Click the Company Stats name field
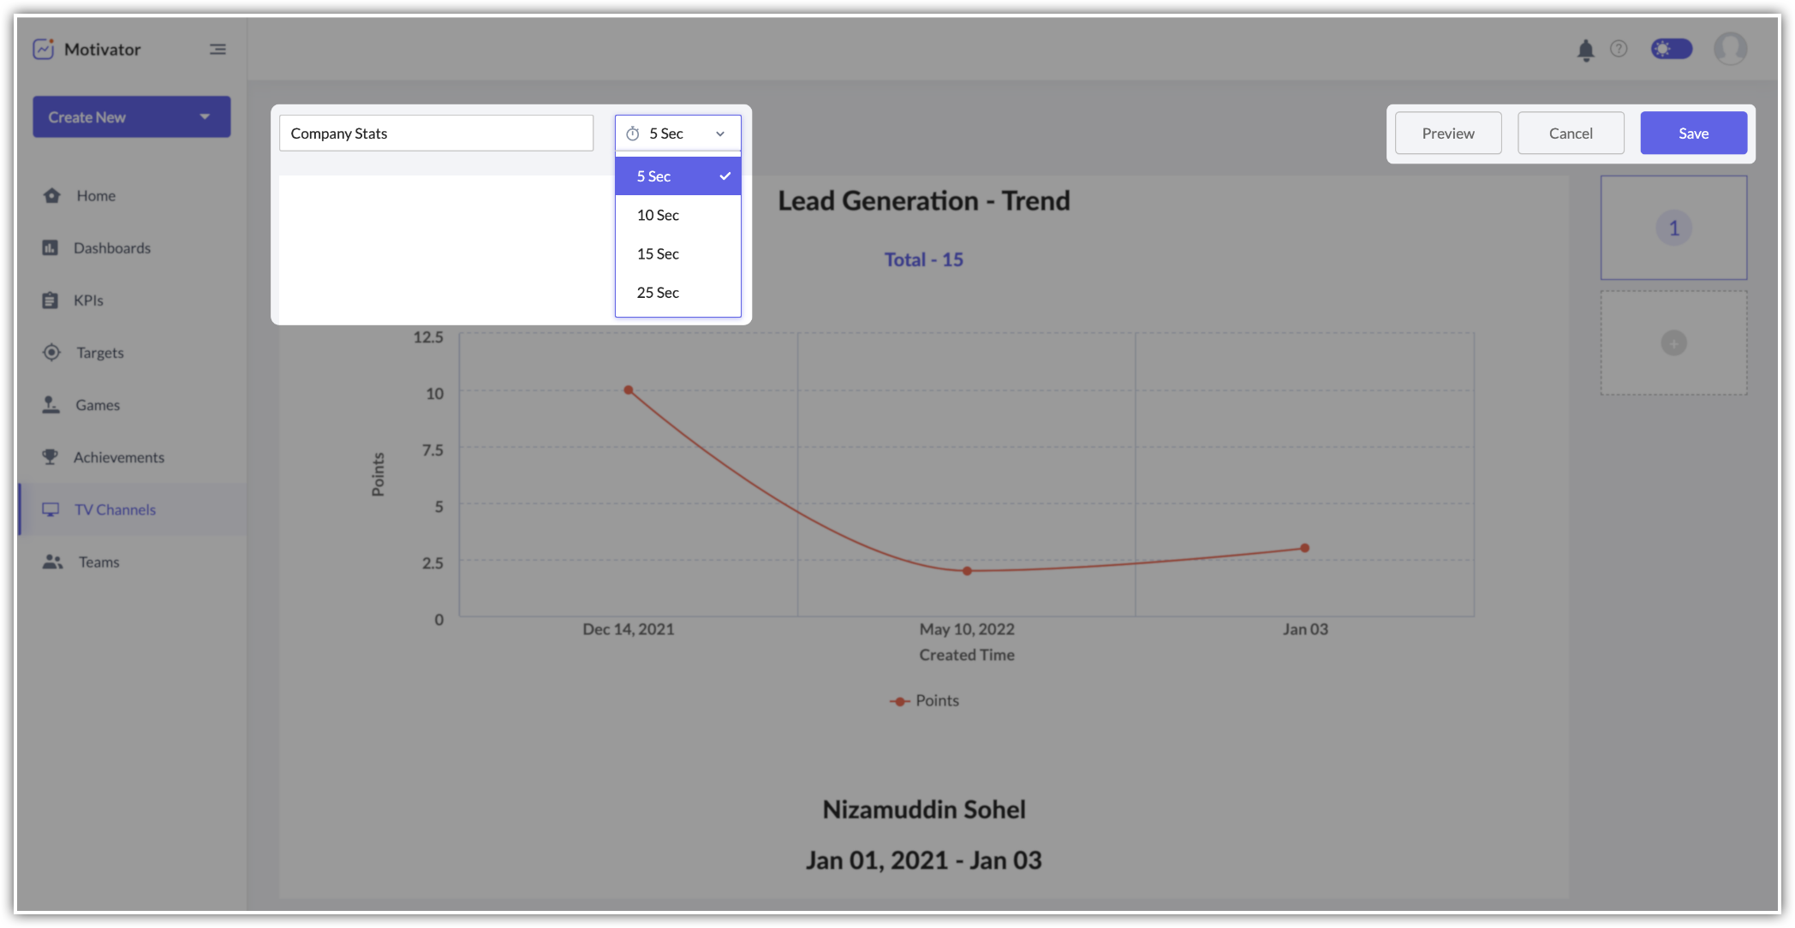This screenshot has width=1795, height=928. coord(436,134)
